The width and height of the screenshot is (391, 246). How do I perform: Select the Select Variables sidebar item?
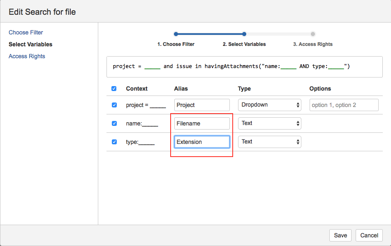click(30, 44)
